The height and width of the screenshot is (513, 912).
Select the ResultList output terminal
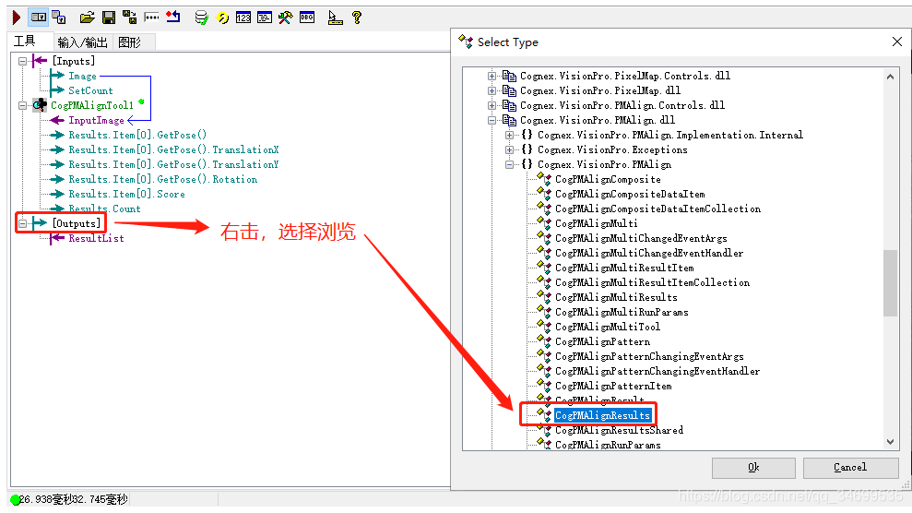96,238
